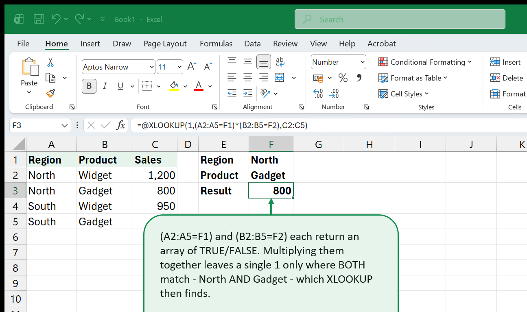
Task: Increase indent icon
Action: 247,93
